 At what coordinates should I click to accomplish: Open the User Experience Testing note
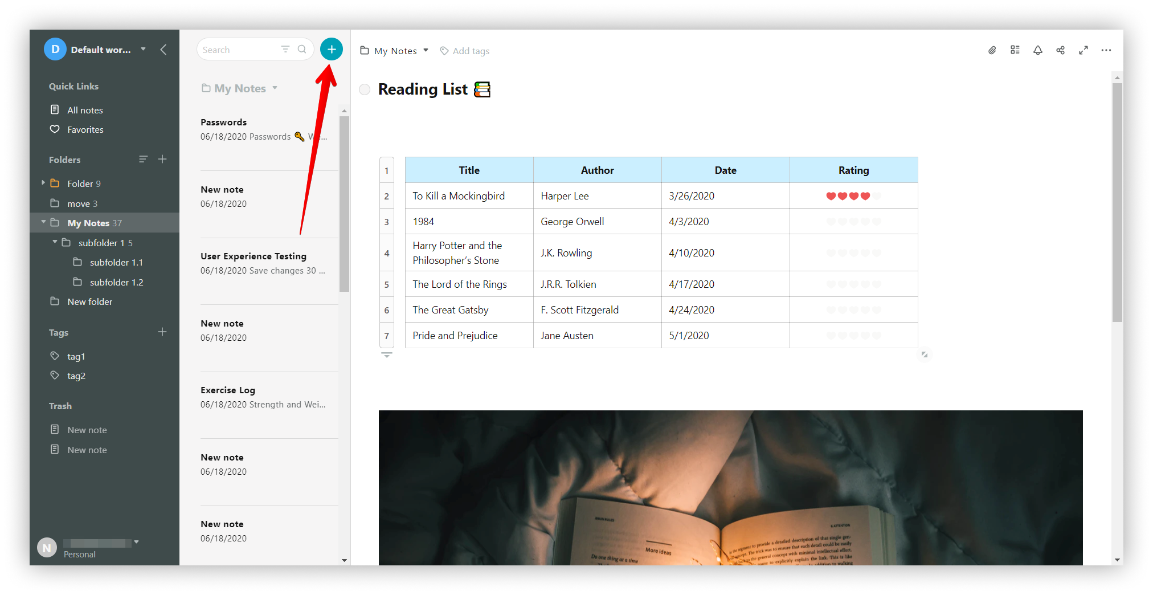pyautogui.click(x=268, y=271)
